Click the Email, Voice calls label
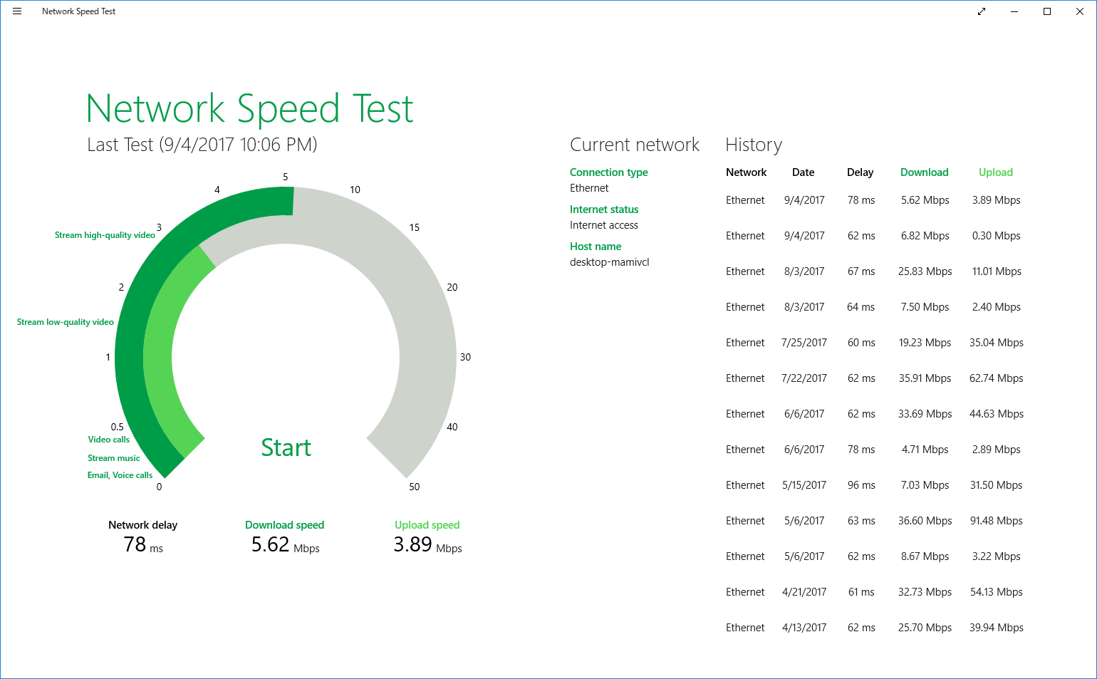 [120, 475]
